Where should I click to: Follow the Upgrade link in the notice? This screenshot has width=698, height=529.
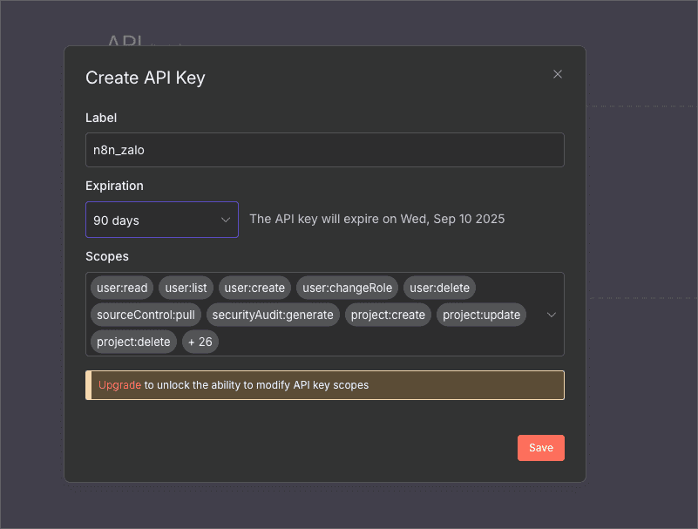coord(119,384)
